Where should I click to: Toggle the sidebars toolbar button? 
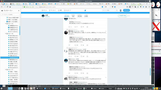(130, 7)
